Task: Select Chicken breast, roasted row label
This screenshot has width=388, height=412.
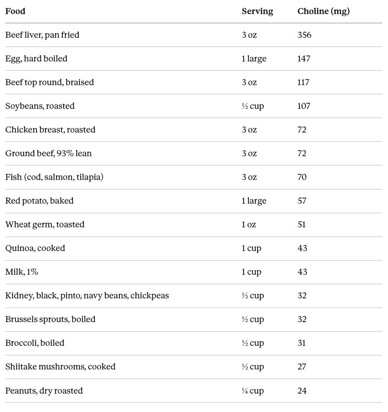Action: (50, 129)
